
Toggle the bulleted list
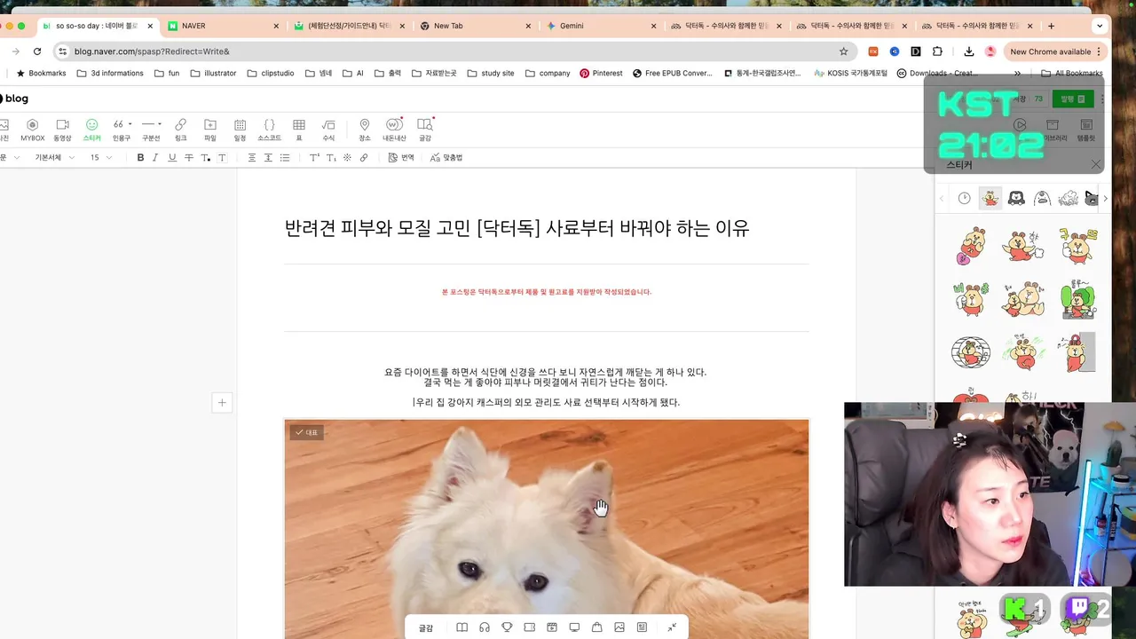285,157
